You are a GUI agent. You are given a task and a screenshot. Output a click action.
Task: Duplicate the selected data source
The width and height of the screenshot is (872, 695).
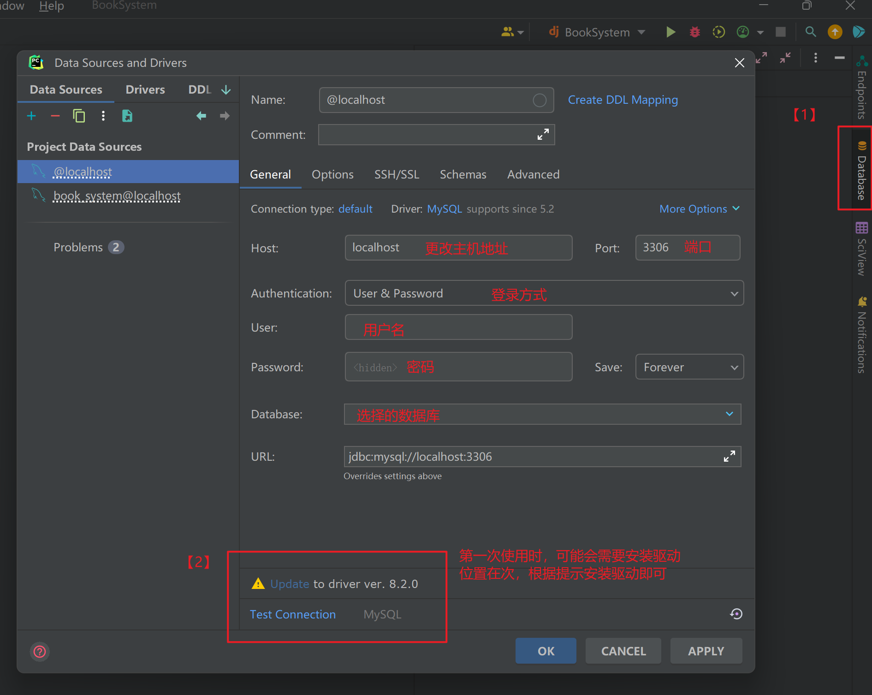pos(79,116)
